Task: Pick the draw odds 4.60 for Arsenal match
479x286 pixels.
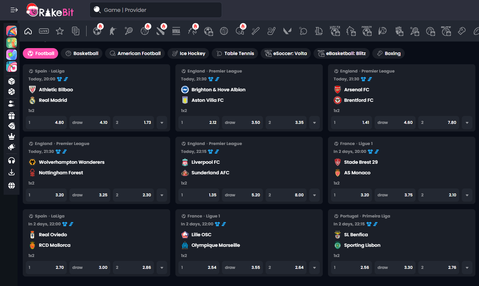Action: tap(395, 123)
